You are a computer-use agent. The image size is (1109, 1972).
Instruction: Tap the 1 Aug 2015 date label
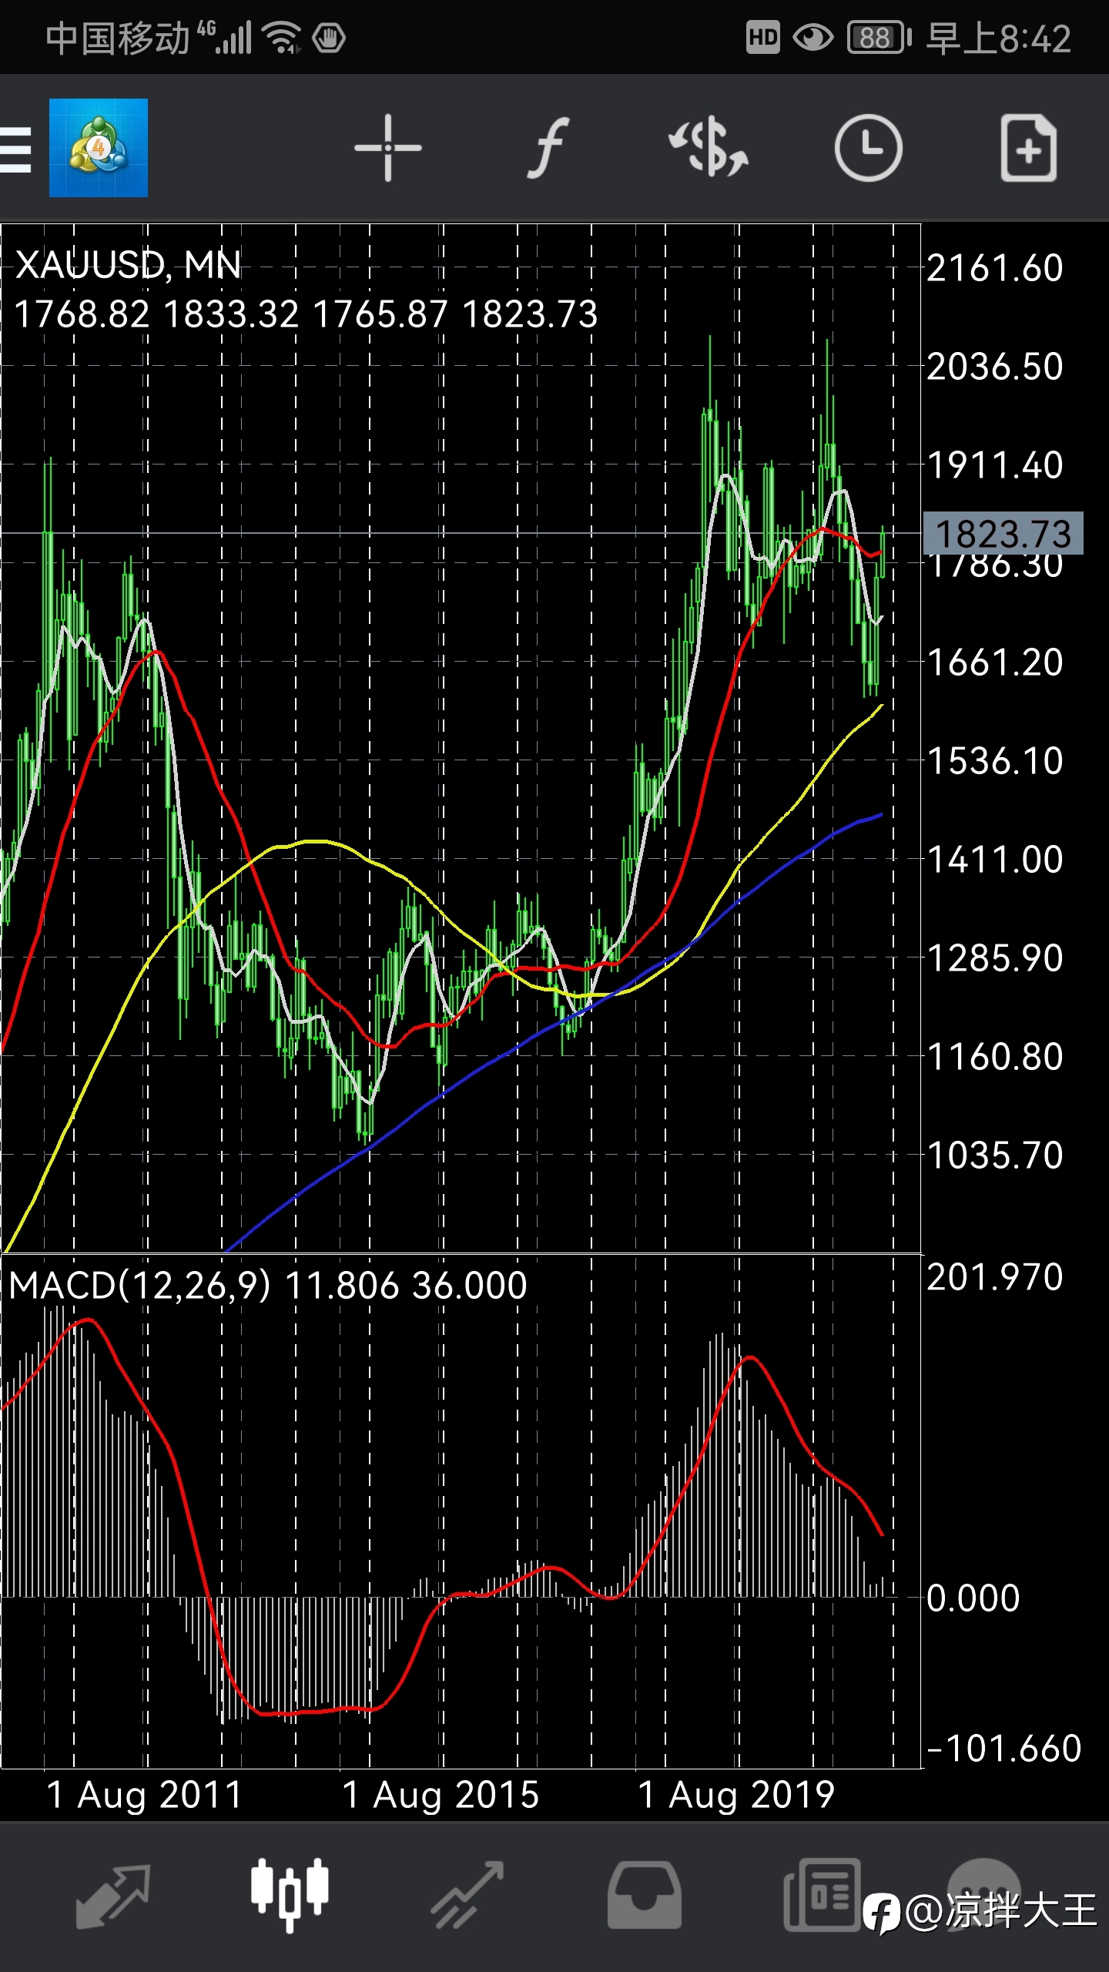(x=441, y=1795)
